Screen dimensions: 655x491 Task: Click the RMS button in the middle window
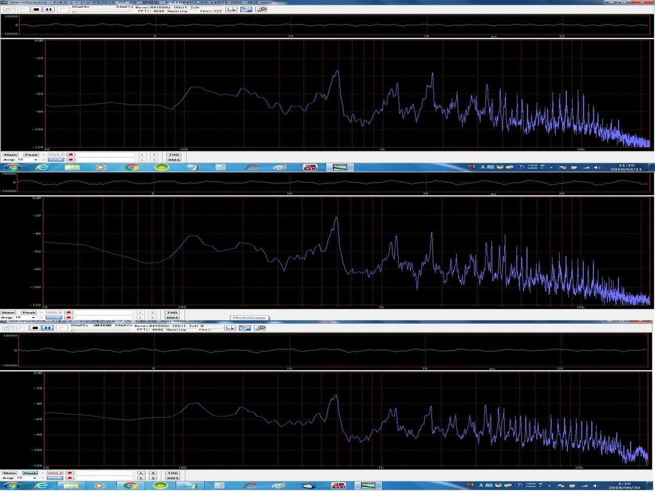[x=172, y=318]
